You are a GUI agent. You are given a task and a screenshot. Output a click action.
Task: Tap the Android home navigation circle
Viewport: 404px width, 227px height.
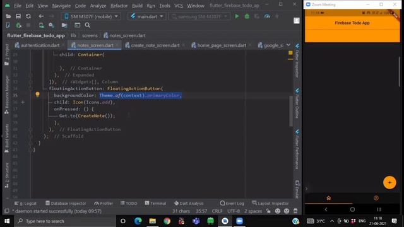coord(352,209)
